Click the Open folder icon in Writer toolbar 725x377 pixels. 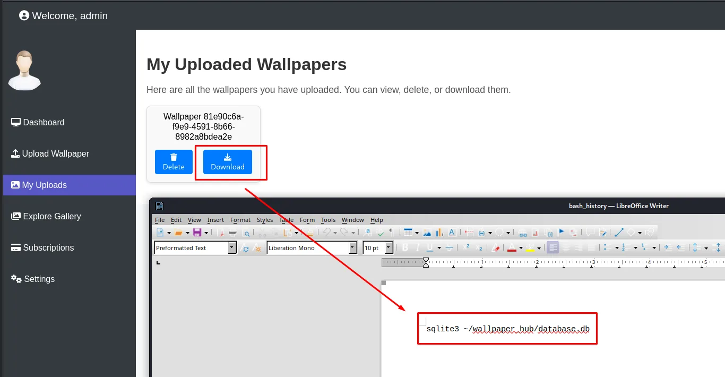click(x=178, y=233)
